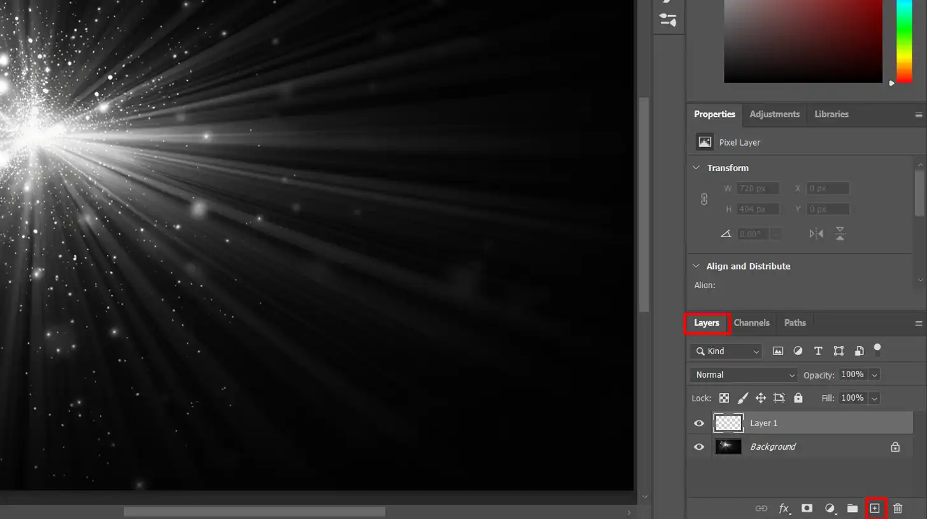Click the Background layer lock icon
The width and height of the screenshot is (927, 519).
tap(895, 446)
